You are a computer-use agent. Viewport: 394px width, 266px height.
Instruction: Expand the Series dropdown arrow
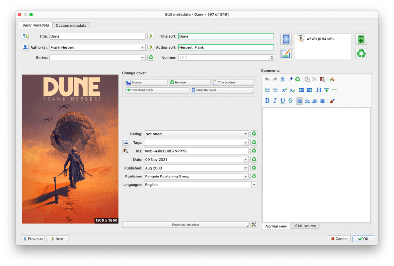click(142, 58)
